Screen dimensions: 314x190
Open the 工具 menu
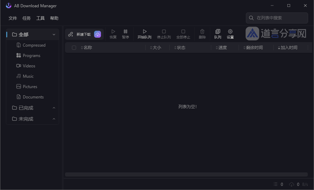point(40,18)
